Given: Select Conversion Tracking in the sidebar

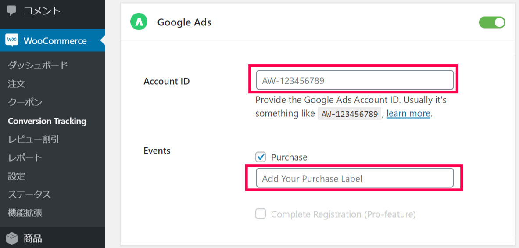Looking at the screenshot, I should [x=47, y=121].
